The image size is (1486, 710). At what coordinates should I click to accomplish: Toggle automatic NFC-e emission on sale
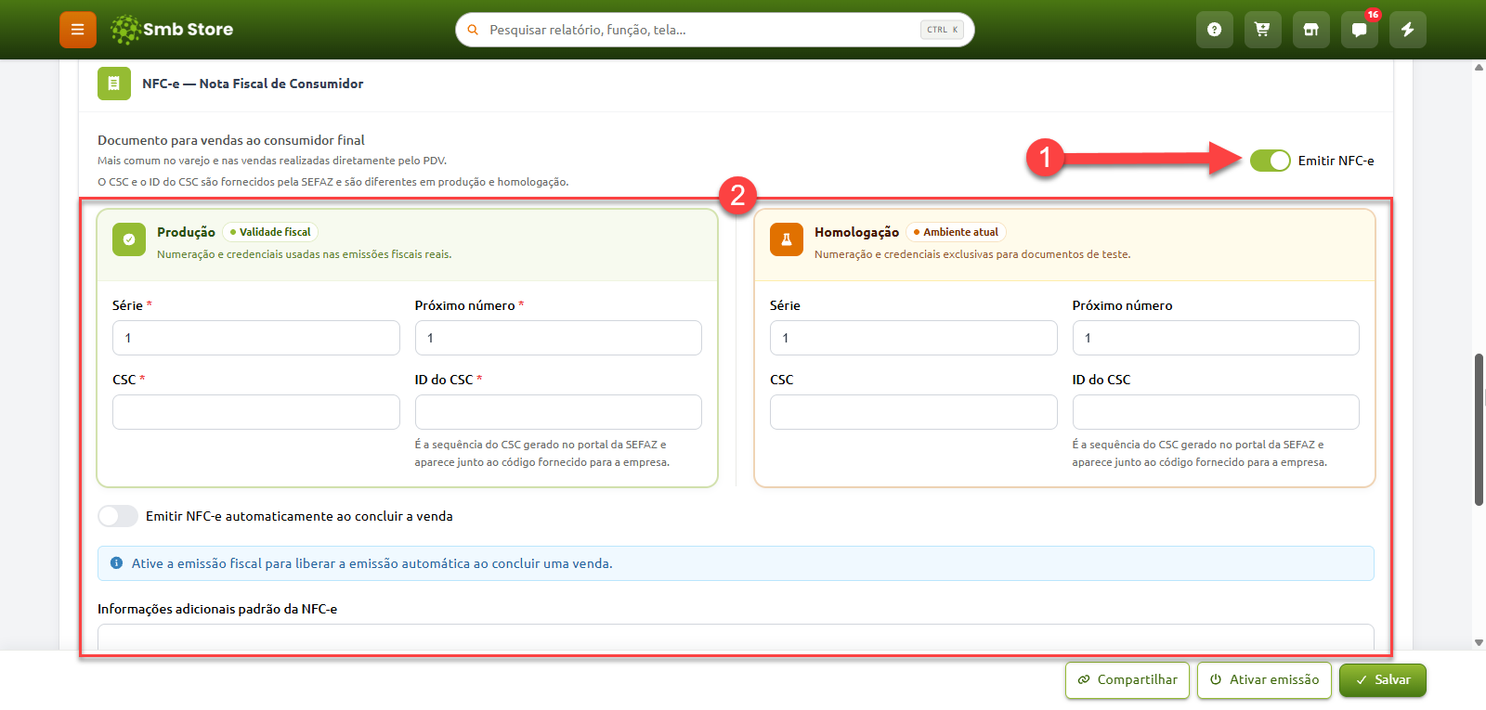pyautogui.click(x=118, y=516)
